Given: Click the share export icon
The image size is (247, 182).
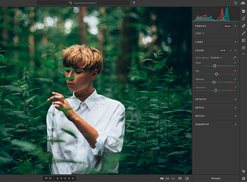Looking at the screenshot, I should (236, 3).
